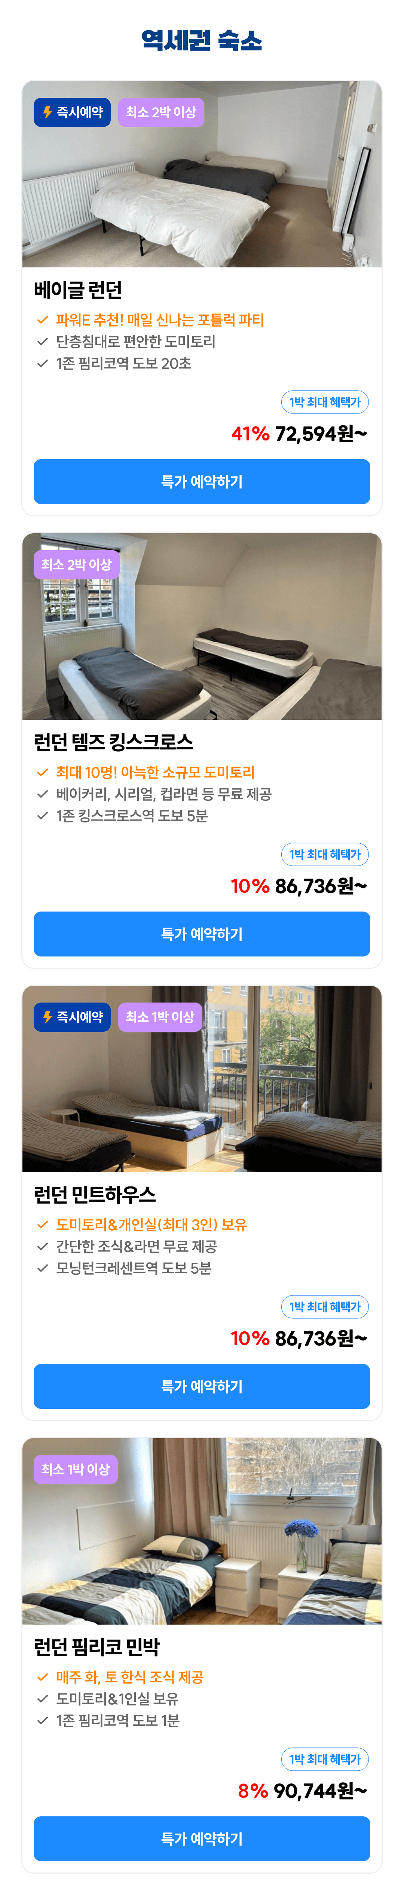This screenshot has height=1895, width=404.
Task: Click the orange check icon beside 파워E 추천
Action: [43, 320]
